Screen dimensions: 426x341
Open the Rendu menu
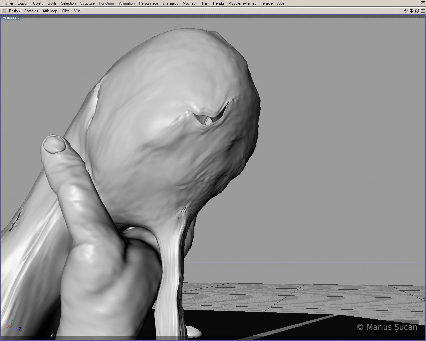click(x=218, y=3)
